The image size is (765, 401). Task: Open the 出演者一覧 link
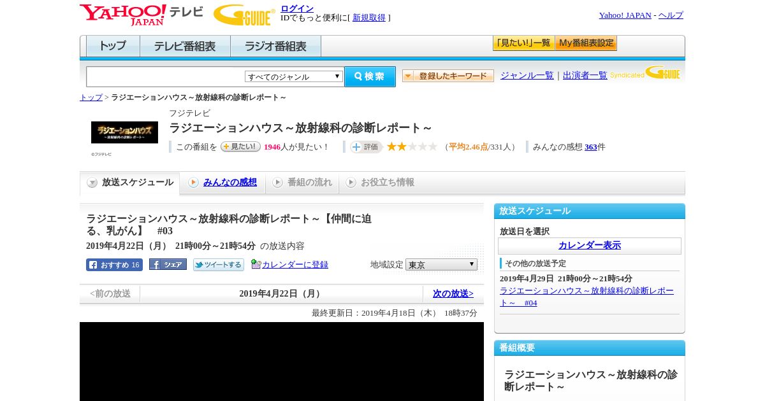click(585, 76)
